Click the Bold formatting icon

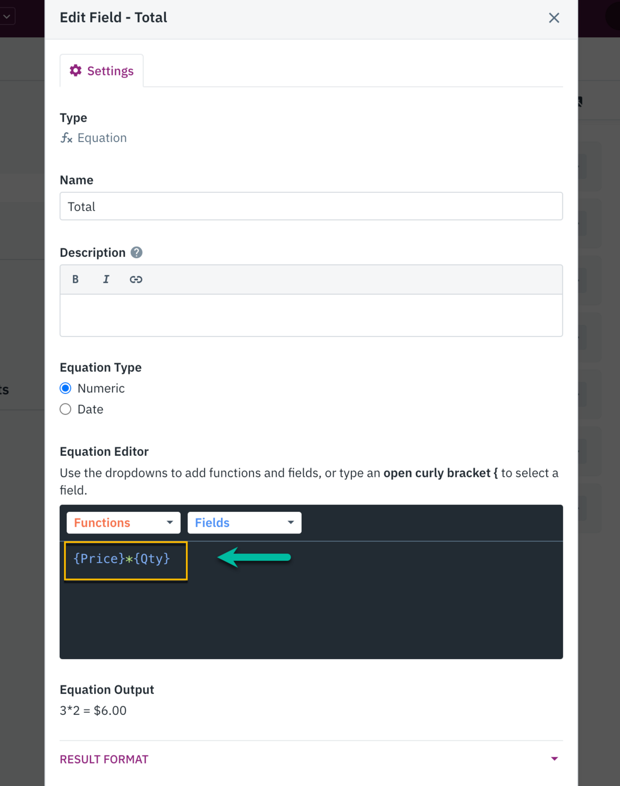click(75, 279)
